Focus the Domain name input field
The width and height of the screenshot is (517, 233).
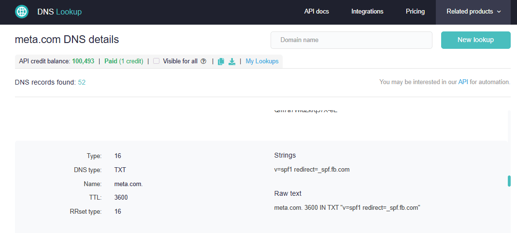coord(351,40)
